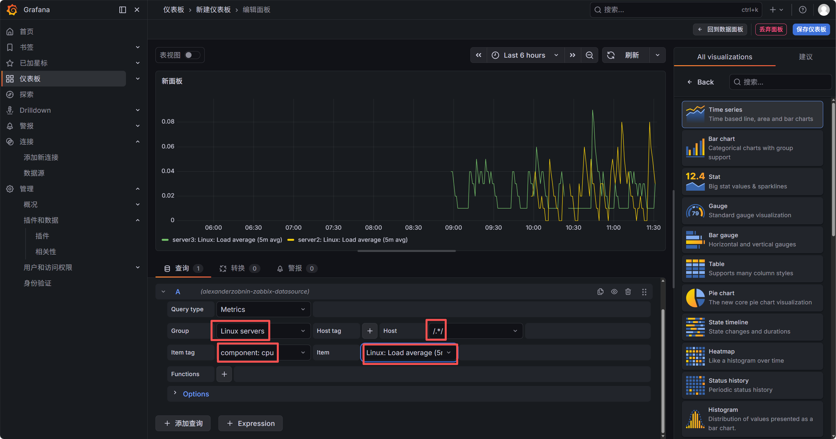Open the refresh interval dropdown arrow
The width and height of the screenshot is (836, 439).
(658, 55)
